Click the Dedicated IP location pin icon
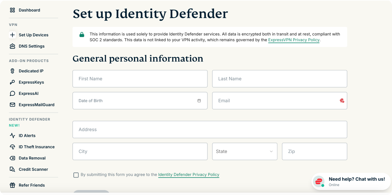Viewport: 392px width, 195px height. pos(12,71)
